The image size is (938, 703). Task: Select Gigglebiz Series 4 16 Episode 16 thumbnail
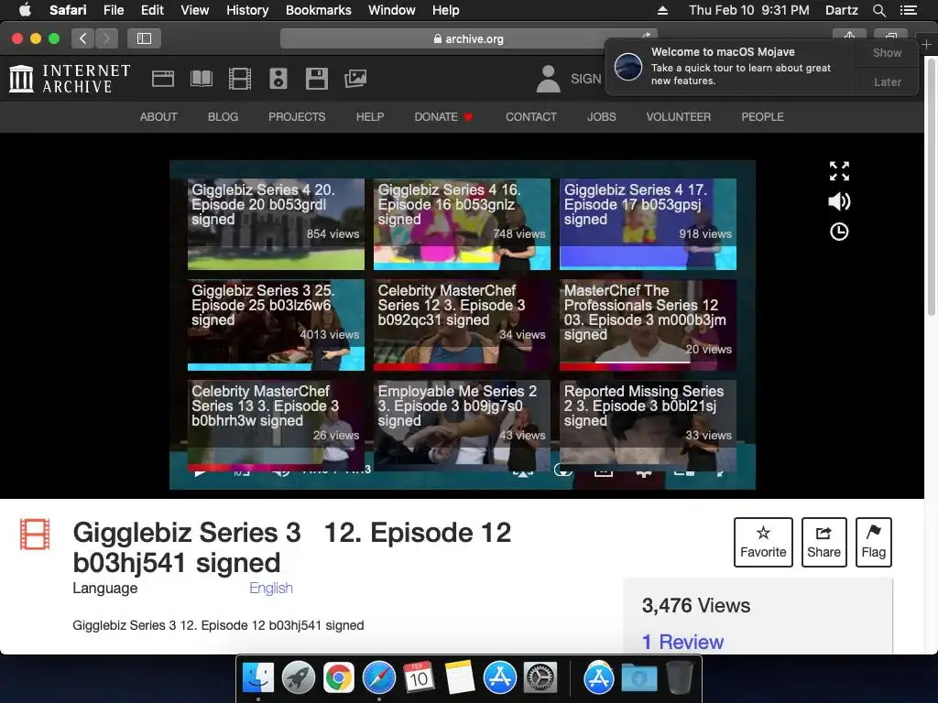click(462, 224)
